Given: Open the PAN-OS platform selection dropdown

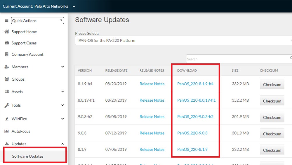Looking at the screenshot, I should tap(183, 41).
